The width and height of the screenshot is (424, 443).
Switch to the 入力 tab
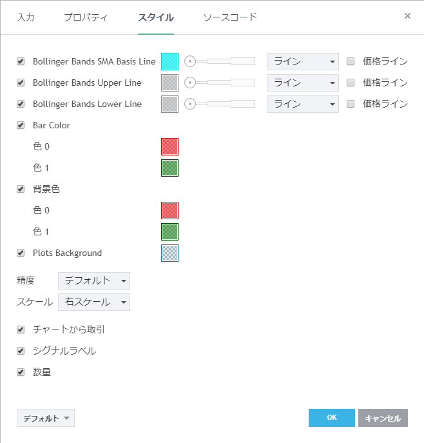(26, 17)
